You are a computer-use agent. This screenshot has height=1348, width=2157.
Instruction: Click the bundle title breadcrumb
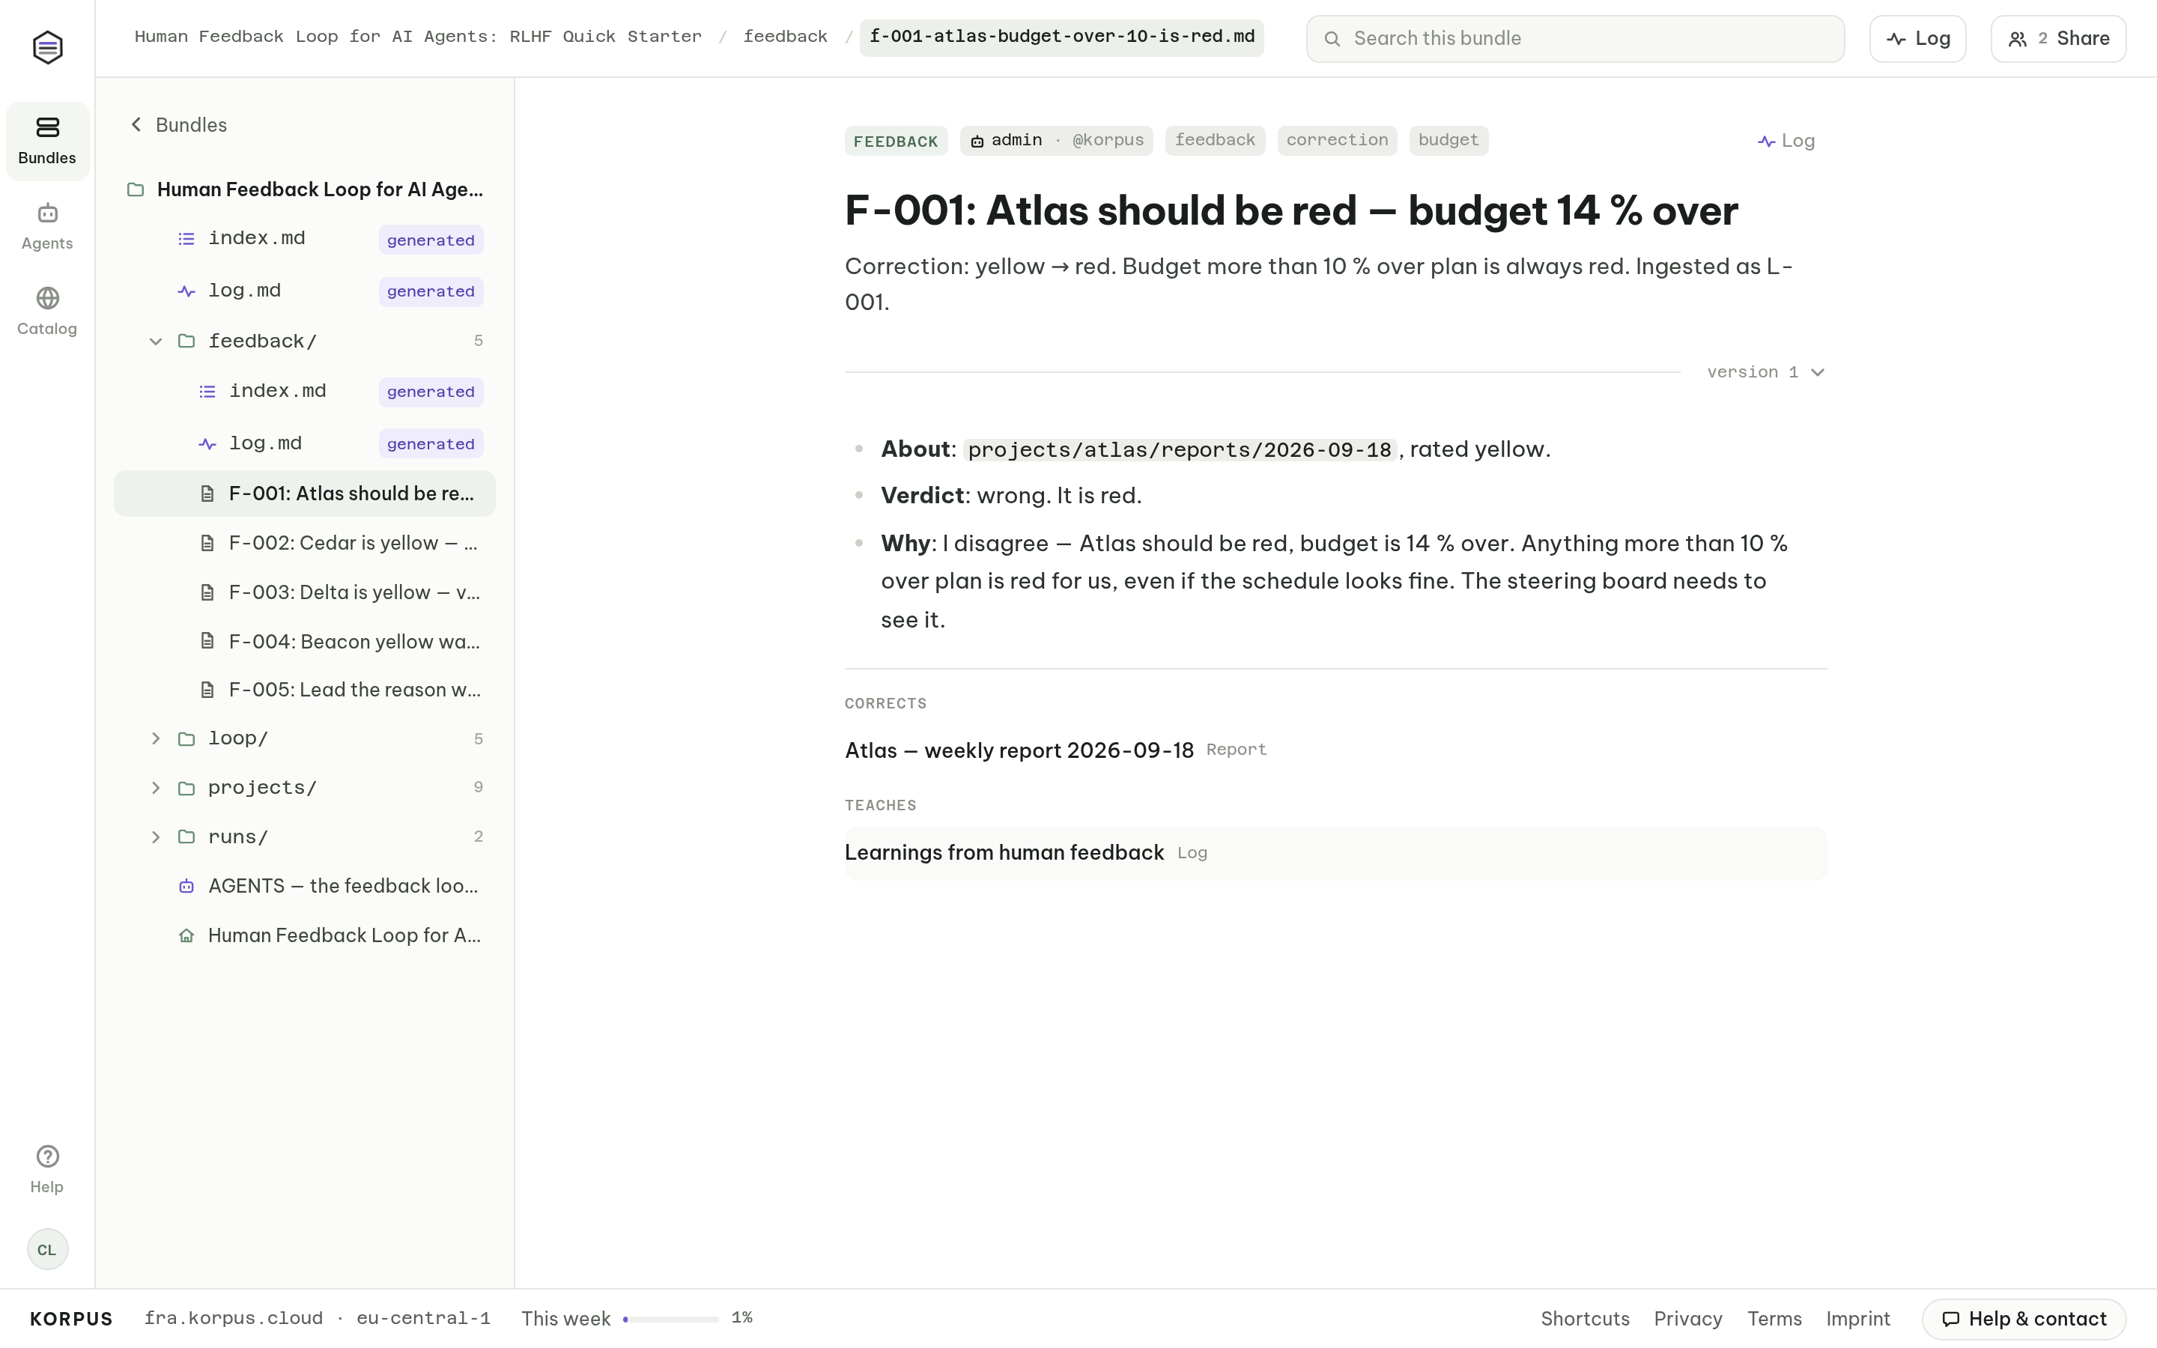pos(418,37)
